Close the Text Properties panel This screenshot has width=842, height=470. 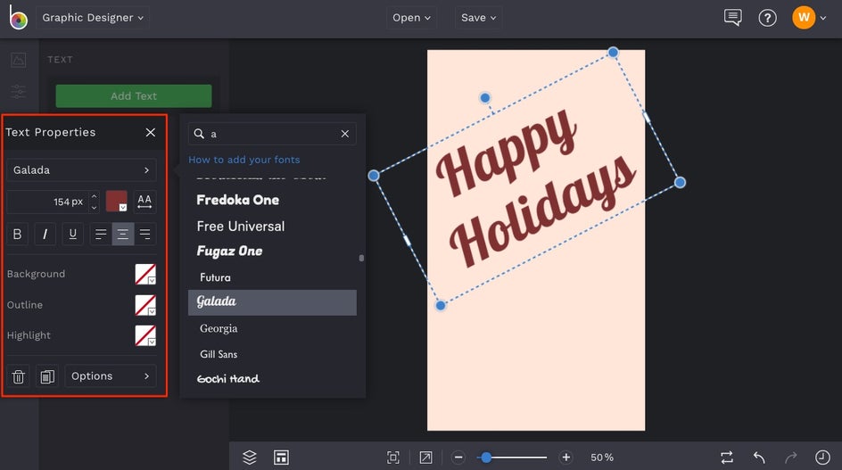[x=151, y=132]
